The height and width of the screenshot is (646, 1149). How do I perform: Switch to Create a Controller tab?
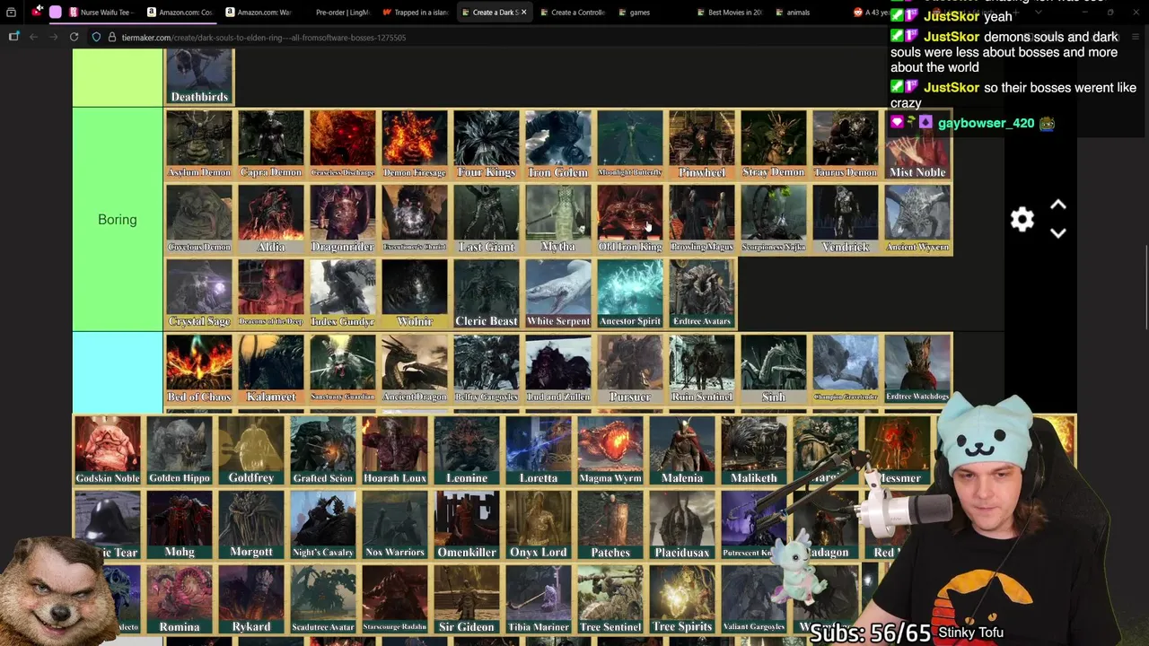point(571,13)
